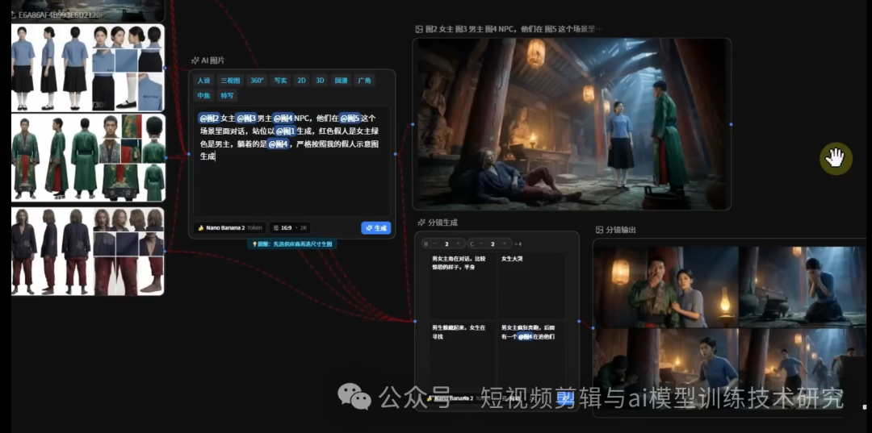Click the =4 total text

pos(518,244)
